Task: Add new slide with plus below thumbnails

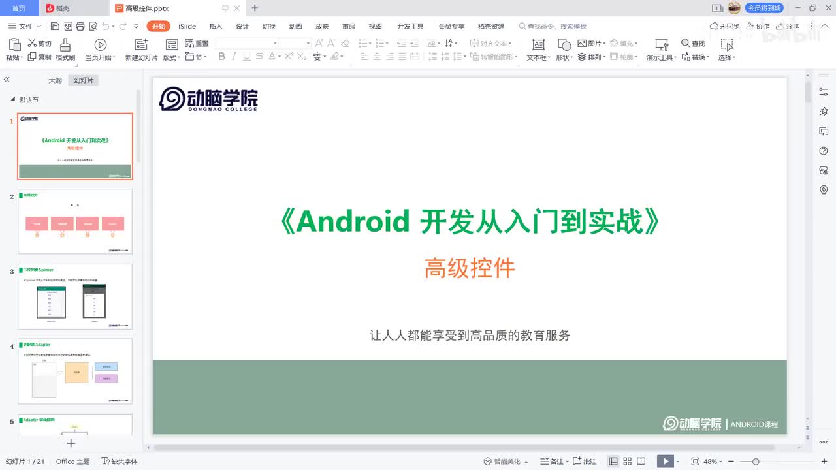Action: click(x=71, y=443)
